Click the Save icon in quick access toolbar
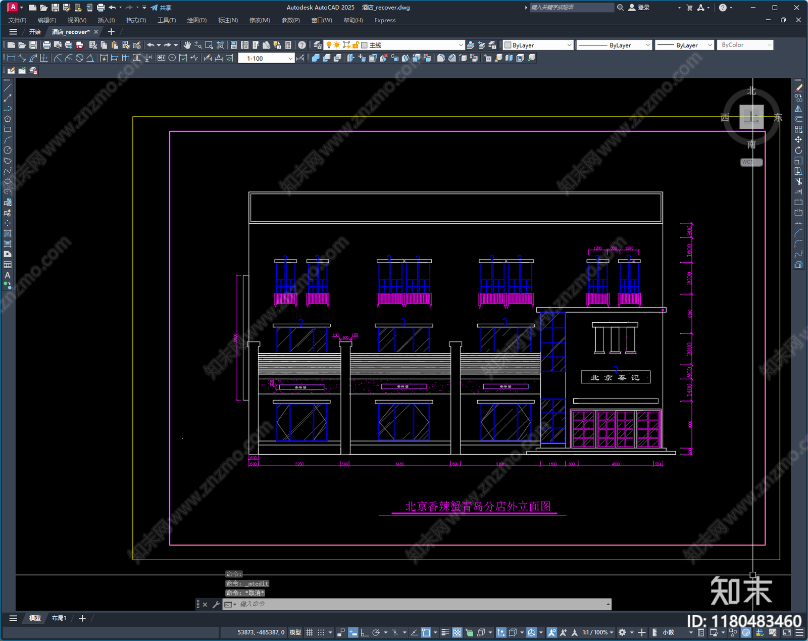The image size is (808, 641). 56,8
